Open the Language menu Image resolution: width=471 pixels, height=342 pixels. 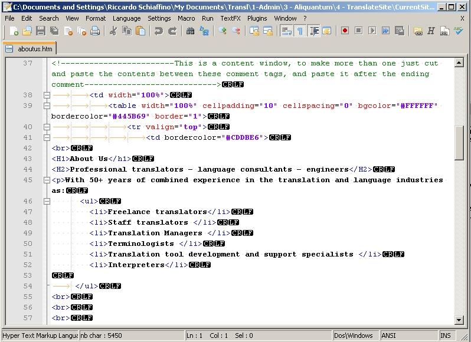[x=126, y=18]
